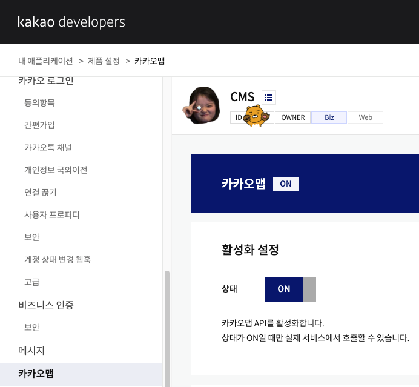The image size is (419, 387).
Task: Toggle the 상태 ON switch off
Action: point(291,289)
